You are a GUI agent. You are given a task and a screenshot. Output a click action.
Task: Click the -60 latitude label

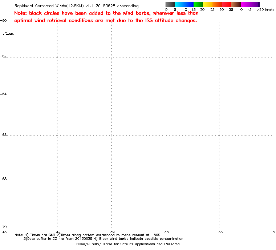tap(3, 20)
